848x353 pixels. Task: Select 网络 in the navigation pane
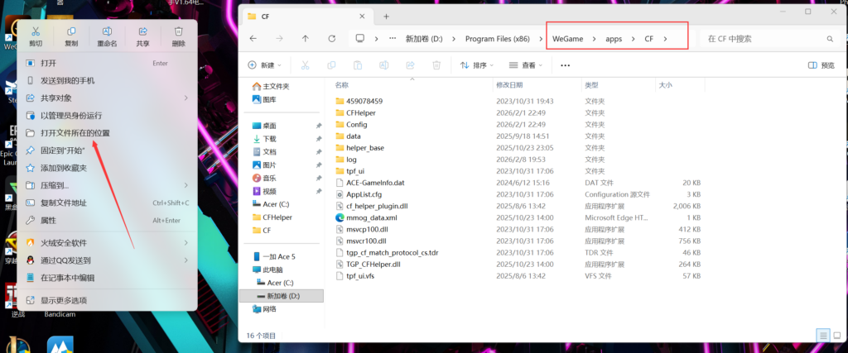[x=265, y=308]
